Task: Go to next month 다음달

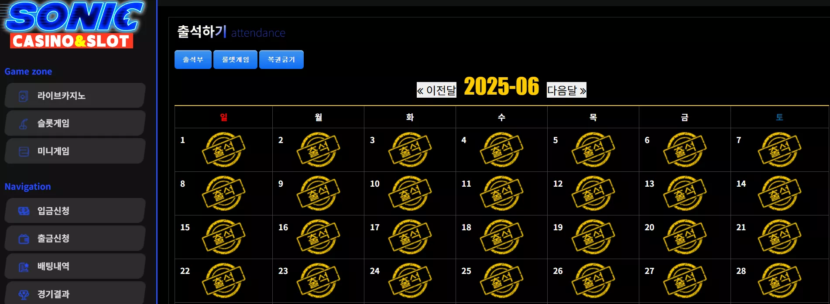Action: click(x=566, y=90)
